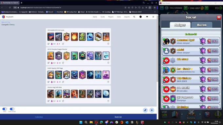Share the GobG Sparky MW Rage deck
This screenshot has height=125, width=223.
coord(63,82)
